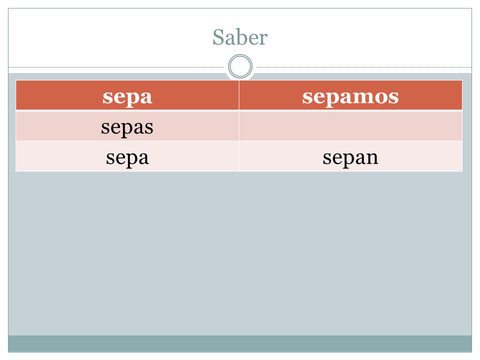The width and height of the screenshot is (480, 360).
Task: Click the final "n" in "sepan"
Action: coord(372,158)
